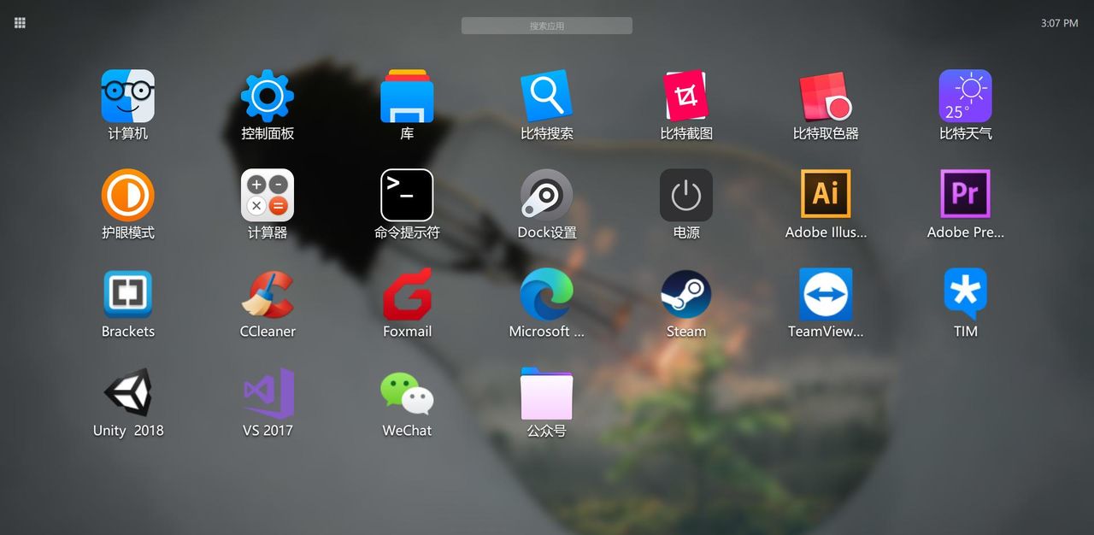Screen dimensions: 1094x535
Task: Open the 计算器 calculator icon
Action: point(268,195)
